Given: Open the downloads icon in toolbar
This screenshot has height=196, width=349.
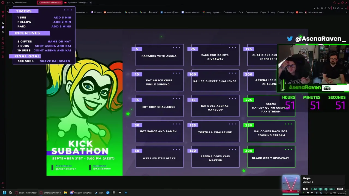Looking at the screenshot, I should click(342, 8).
